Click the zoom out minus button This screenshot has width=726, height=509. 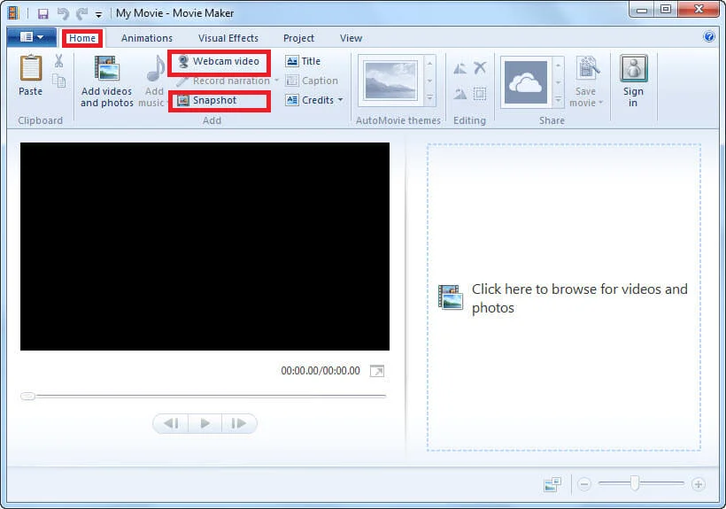pos(584,484)
